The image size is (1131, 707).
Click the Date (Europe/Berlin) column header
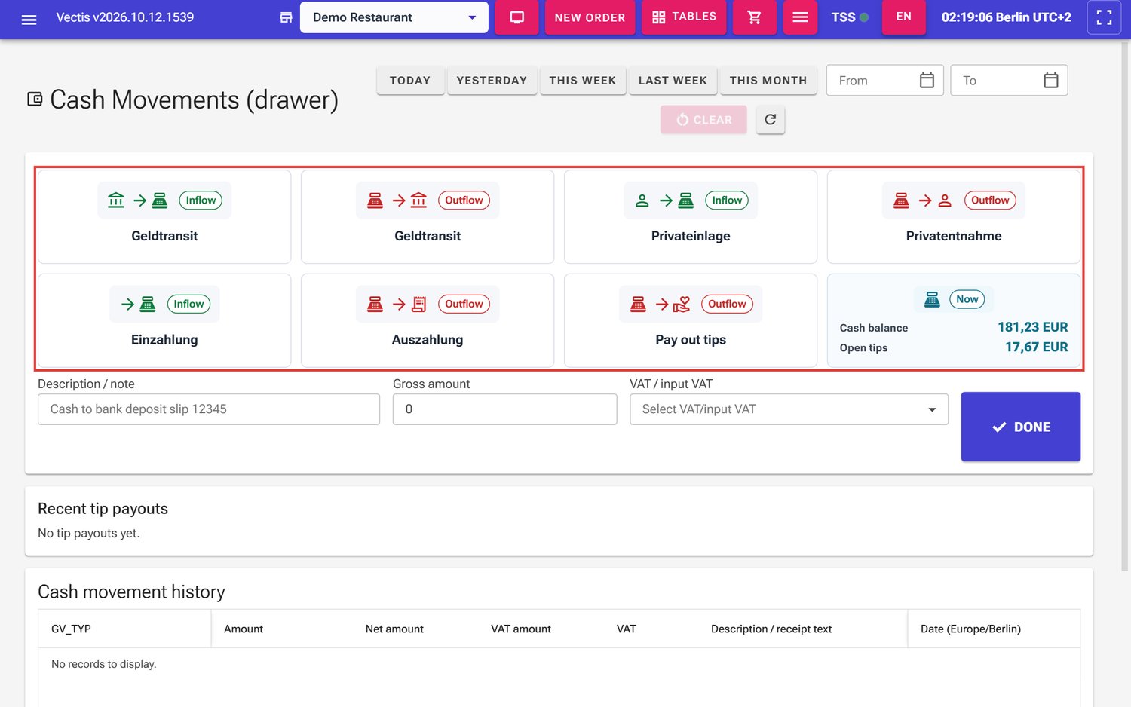point(993,629)
